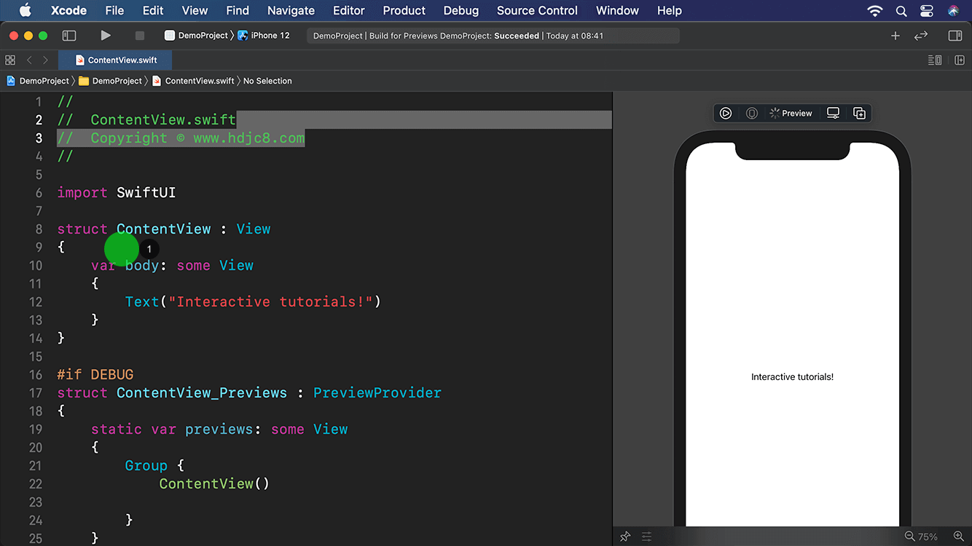Zoom in the preview canvas
The height and width of the screenshot is (546, 972).
click(x=959, y=537)
